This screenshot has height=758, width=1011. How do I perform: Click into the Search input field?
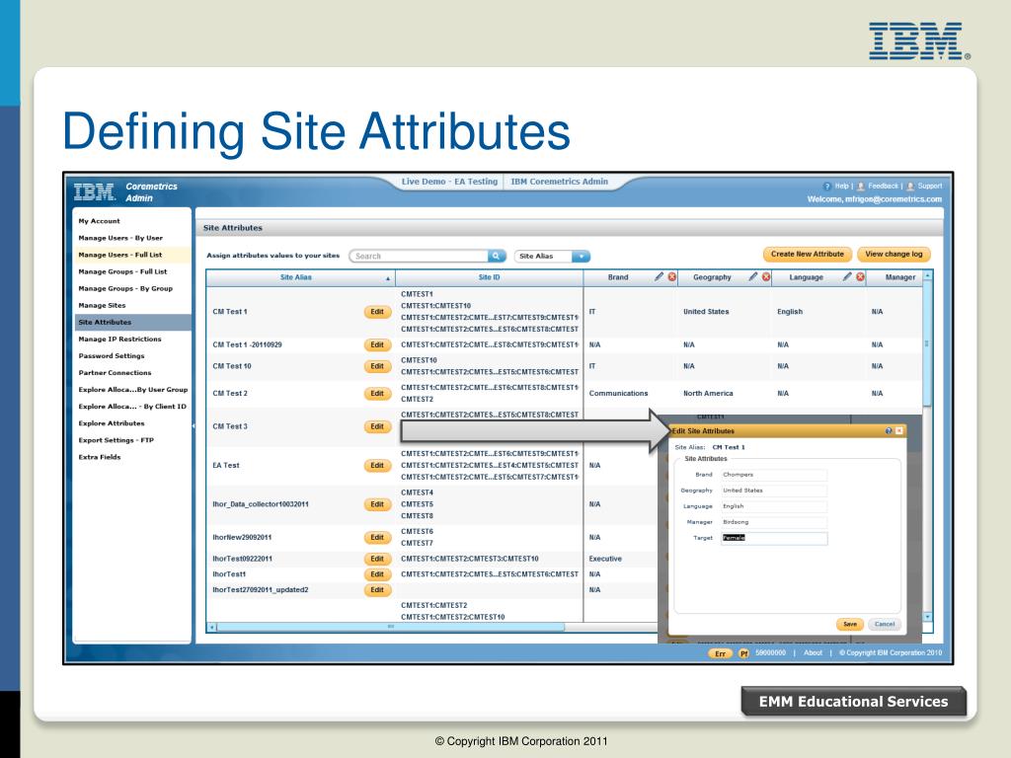(419, 256)
